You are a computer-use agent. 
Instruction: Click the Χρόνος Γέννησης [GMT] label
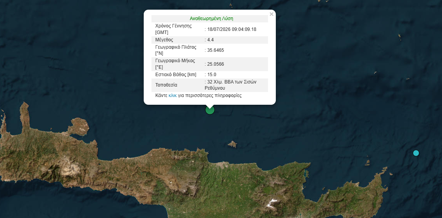point(174,29)
